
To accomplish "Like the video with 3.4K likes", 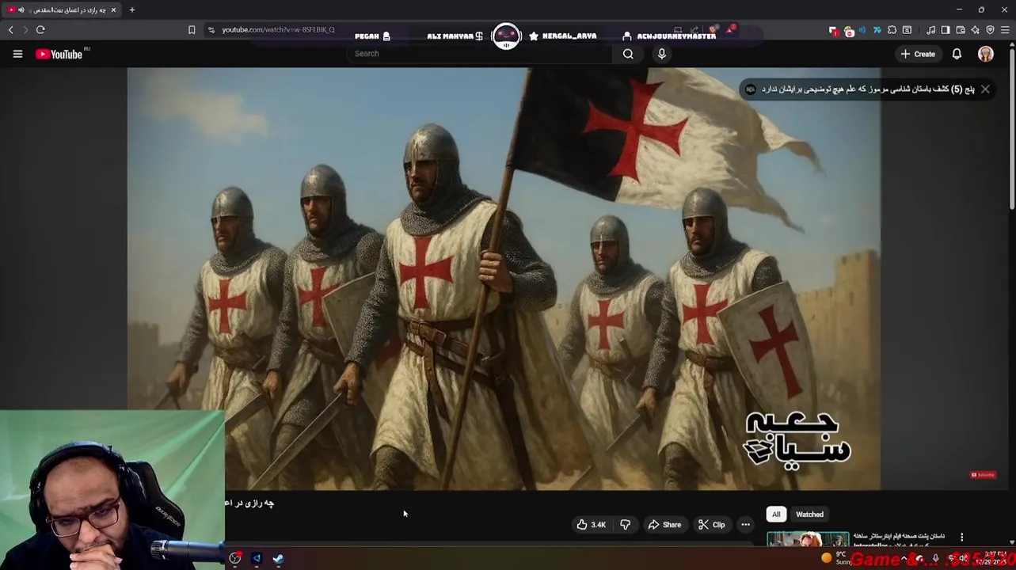I will [x=592, y=525].
